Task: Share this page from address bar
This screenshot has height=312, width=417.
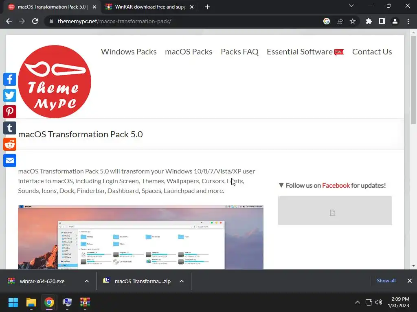Action: point(340,21)
